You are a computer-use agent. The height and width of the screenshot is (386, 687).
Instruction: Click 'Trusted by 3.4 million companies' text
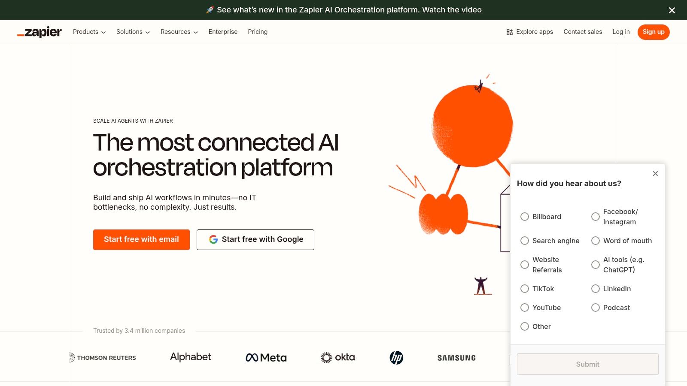(139, 331)
